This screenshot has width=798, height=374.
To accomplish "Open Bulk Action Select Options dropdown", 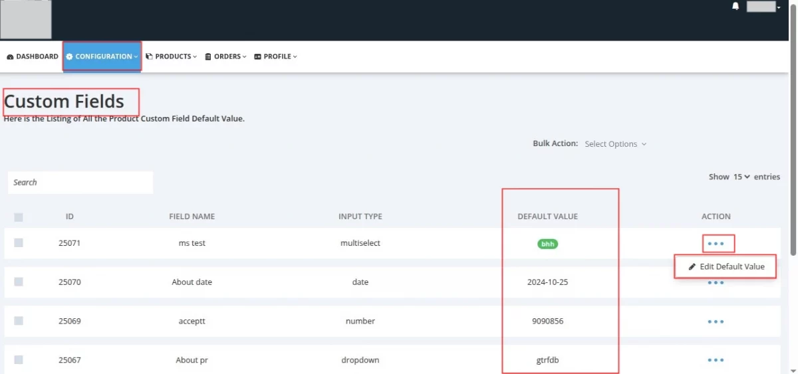I will pyautogui.click(x=615, y=144).
